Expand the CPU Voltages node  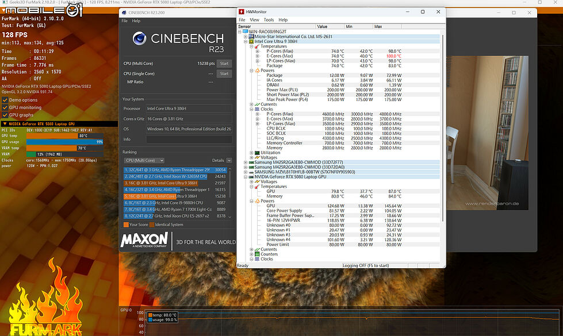251,157
